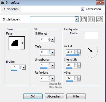Open the Hilfe button

(x=76, y=96)
